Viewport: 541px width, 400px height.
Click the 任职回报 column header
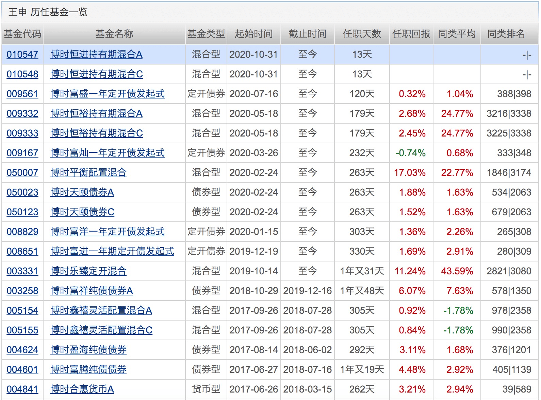click(x=411, y=34)
